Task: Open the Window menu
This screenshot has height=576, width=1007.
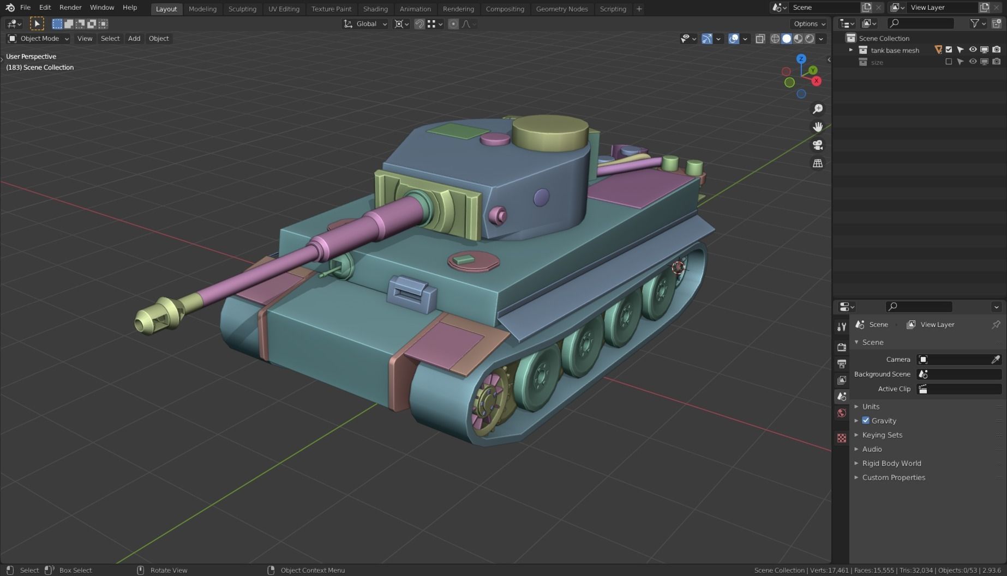Action: (102, 8)
